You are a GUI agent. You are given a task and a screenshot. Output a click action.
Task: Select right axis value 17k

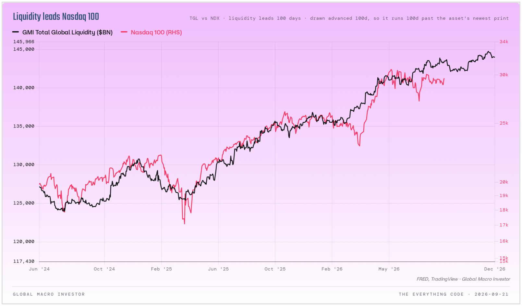(x=504, y=225)
